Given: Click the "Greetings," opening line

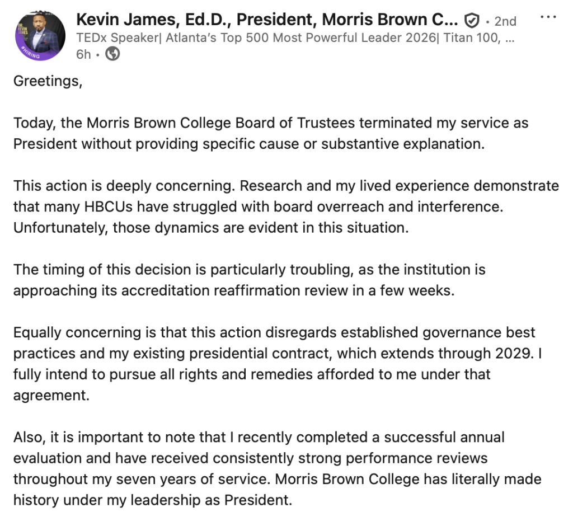Looking at the screenshot, I should (x=48, y=81).
